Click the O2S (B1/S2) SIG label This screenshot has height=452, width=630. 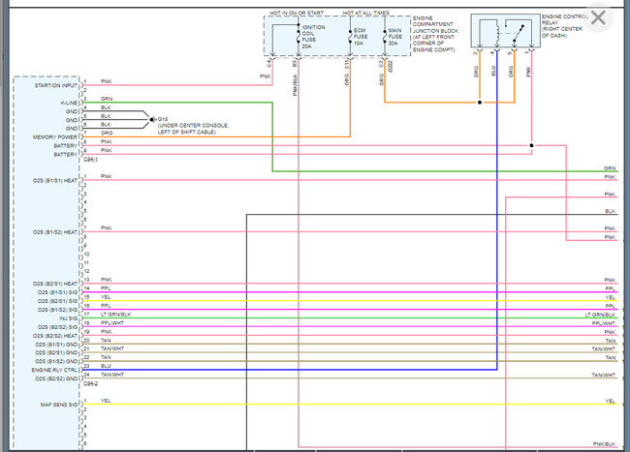pos(57,310)
